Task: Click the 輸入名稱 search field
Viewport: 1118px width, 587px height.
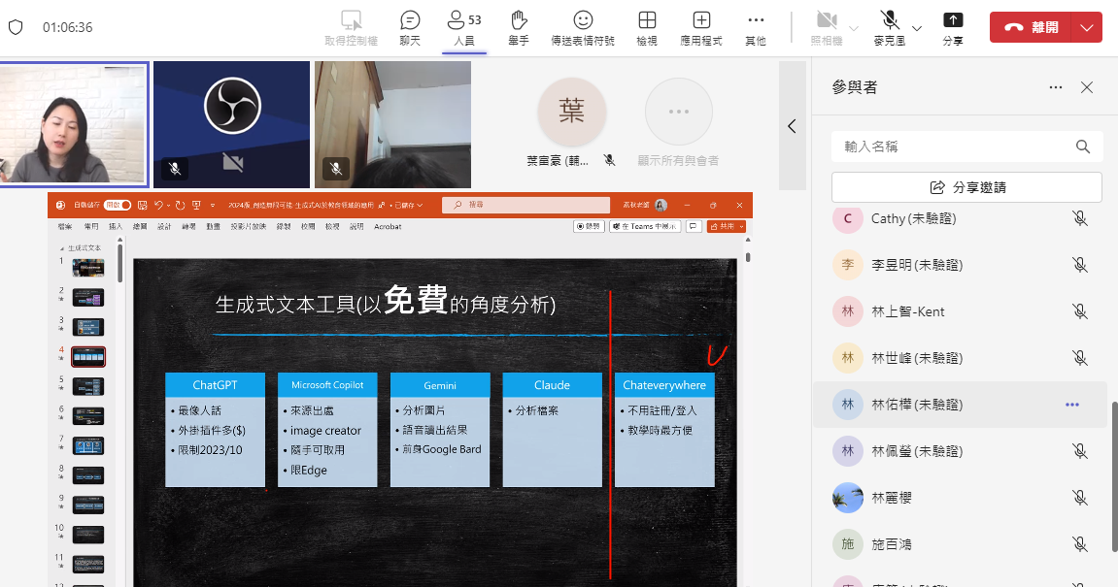Action: (x=966, y=147)
